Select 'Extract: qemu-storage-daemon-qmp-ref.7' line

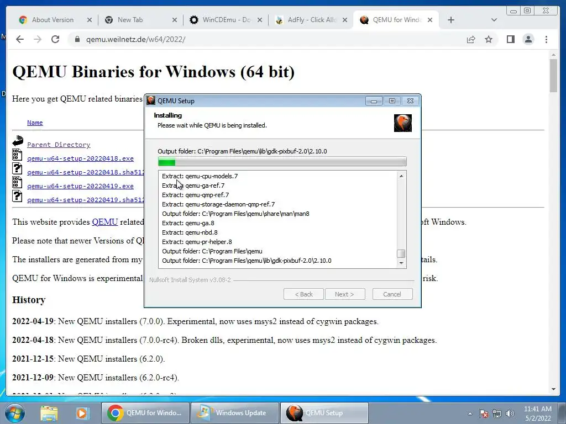pyautogui.click(x=218, y=204)
